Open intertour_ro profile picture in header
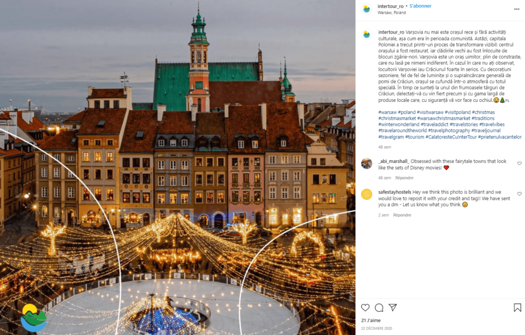Screen dimensions: 525x335 (x=366, y=9)
